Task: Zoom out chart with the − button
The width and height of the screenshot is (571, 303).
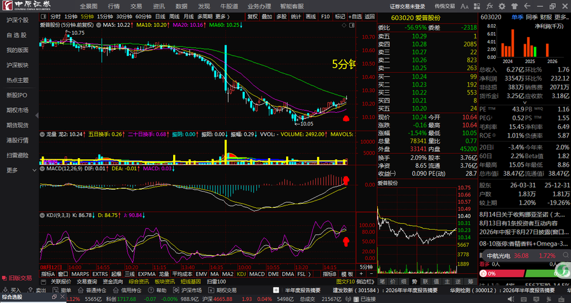Action: click(371, 274)
